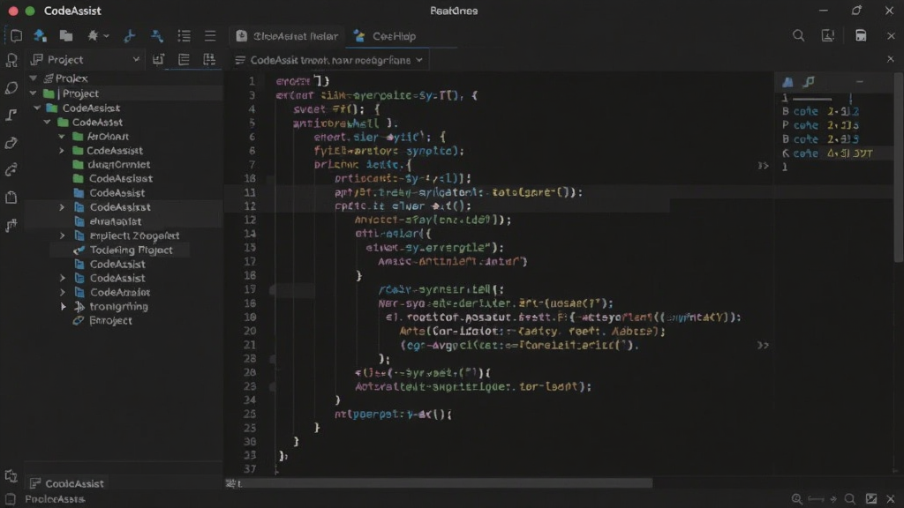The width and height of the screenshot is (904, 508).
Task: Click line number 14 in the gutter
Action: coord(250,234)
